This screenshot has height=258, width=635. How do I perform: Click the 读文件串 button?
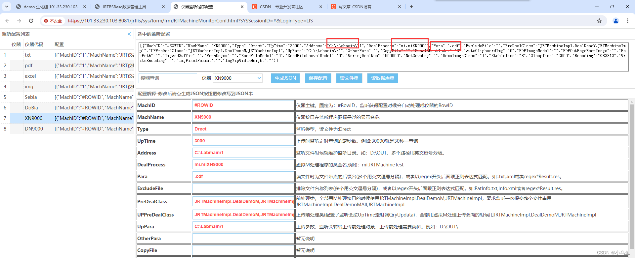[349, 78]
